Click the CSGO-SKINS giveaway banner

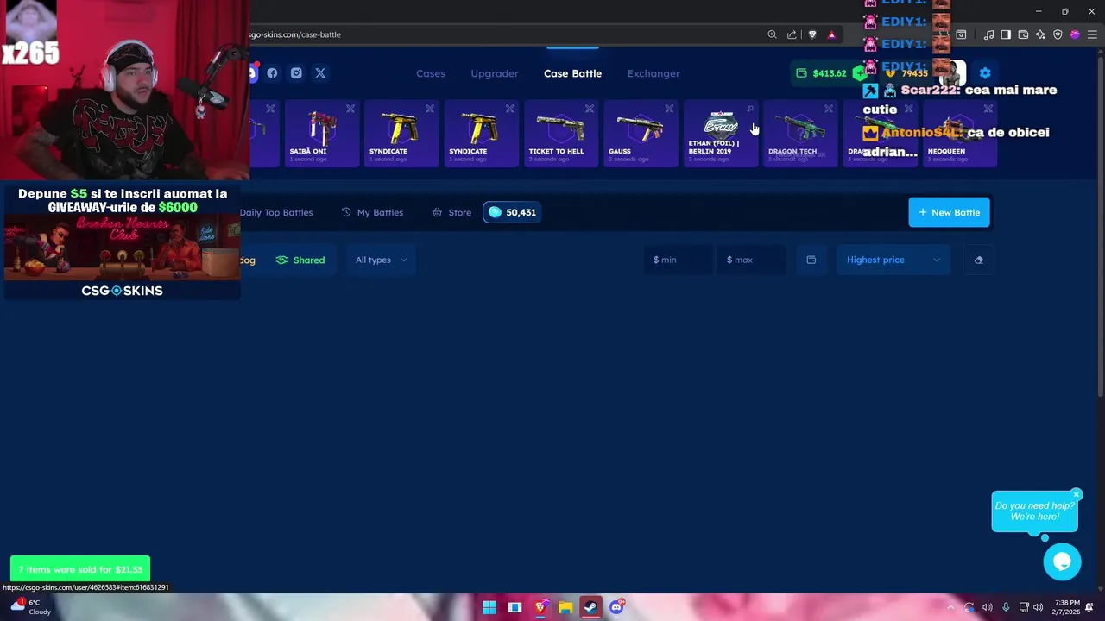pyautogui.click(x=122, y=242)
